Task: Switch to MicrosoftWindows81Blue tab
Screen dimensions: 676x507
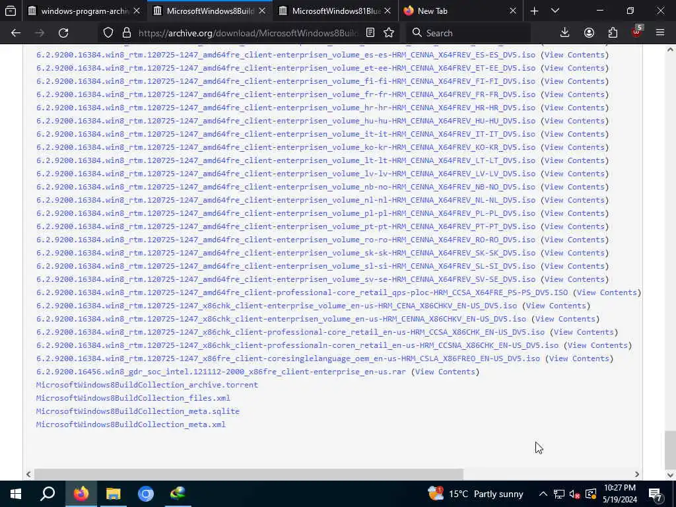Action: coord(335,11)
